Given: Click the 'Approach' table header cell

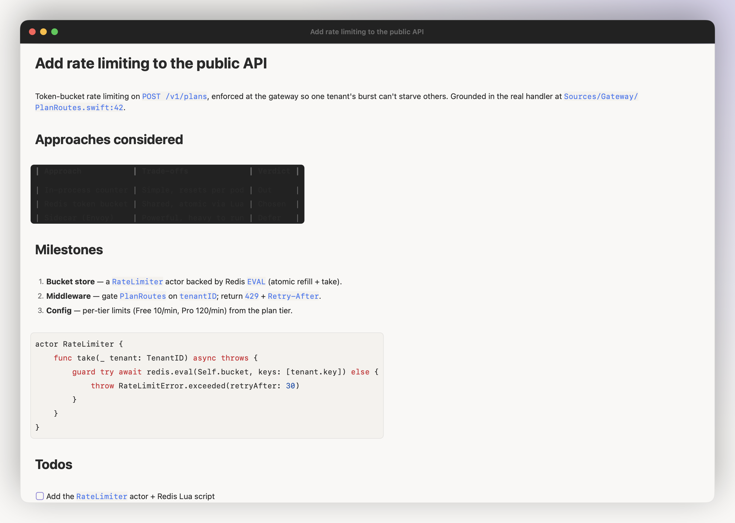Looking at the screenshot, I should coord(63,171).
